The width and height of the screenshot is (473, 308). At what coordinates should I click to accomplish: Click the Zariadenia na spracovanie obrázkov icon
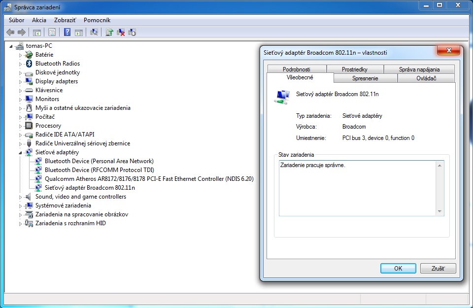click(x=29, y=214)
